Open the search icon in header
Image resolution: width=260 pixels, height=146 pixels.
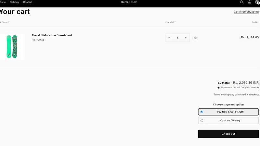point(241,2)
